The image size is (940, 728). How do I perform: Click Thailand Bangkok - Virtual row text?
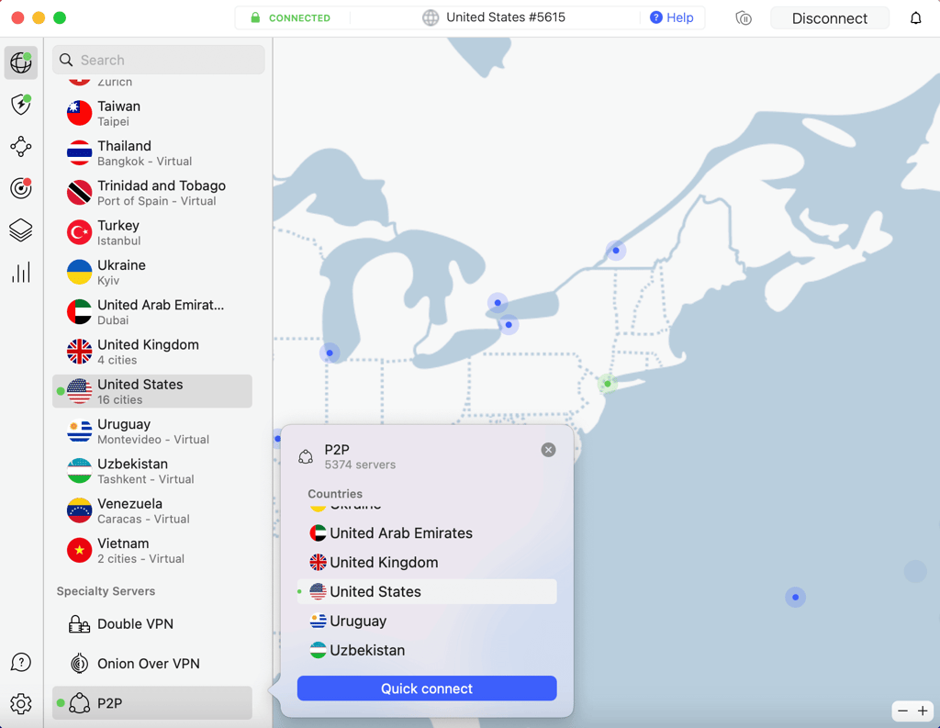pyautogui.click(x=144, y=153)
